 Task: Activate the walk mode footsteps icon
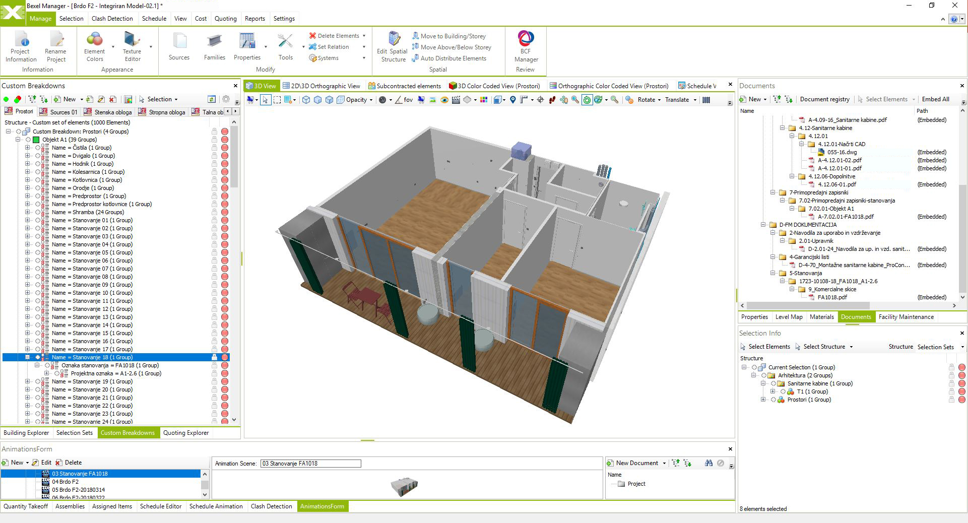coord(552,100)
